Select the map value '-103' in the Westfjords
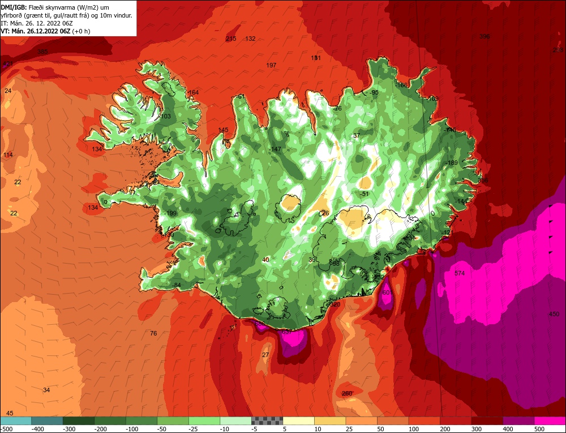The image size is (566, 433). point(165,116)
